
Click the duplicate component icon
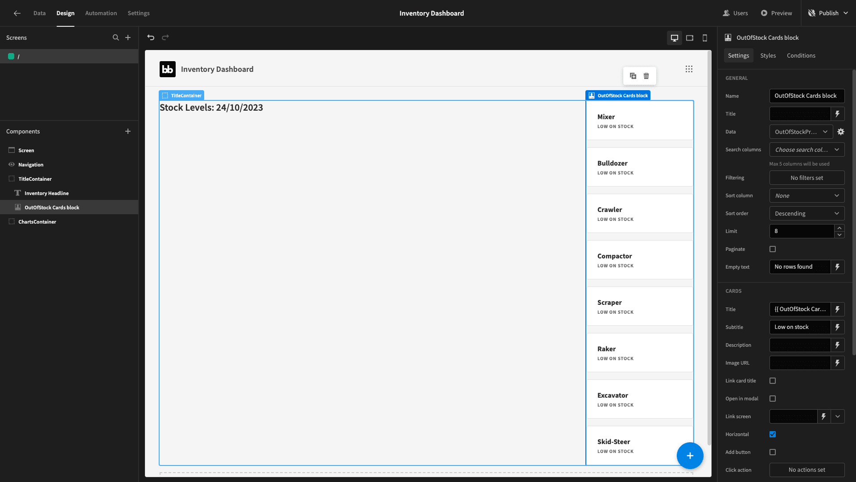(633, 76)
